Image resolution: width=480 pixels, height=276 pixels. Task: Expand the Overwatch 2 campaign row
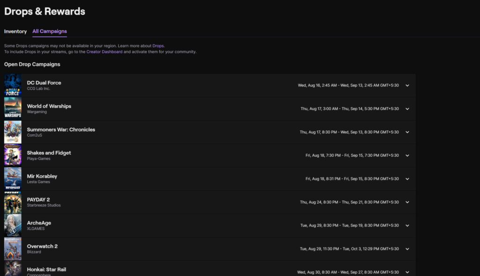(x=407, y=249)
